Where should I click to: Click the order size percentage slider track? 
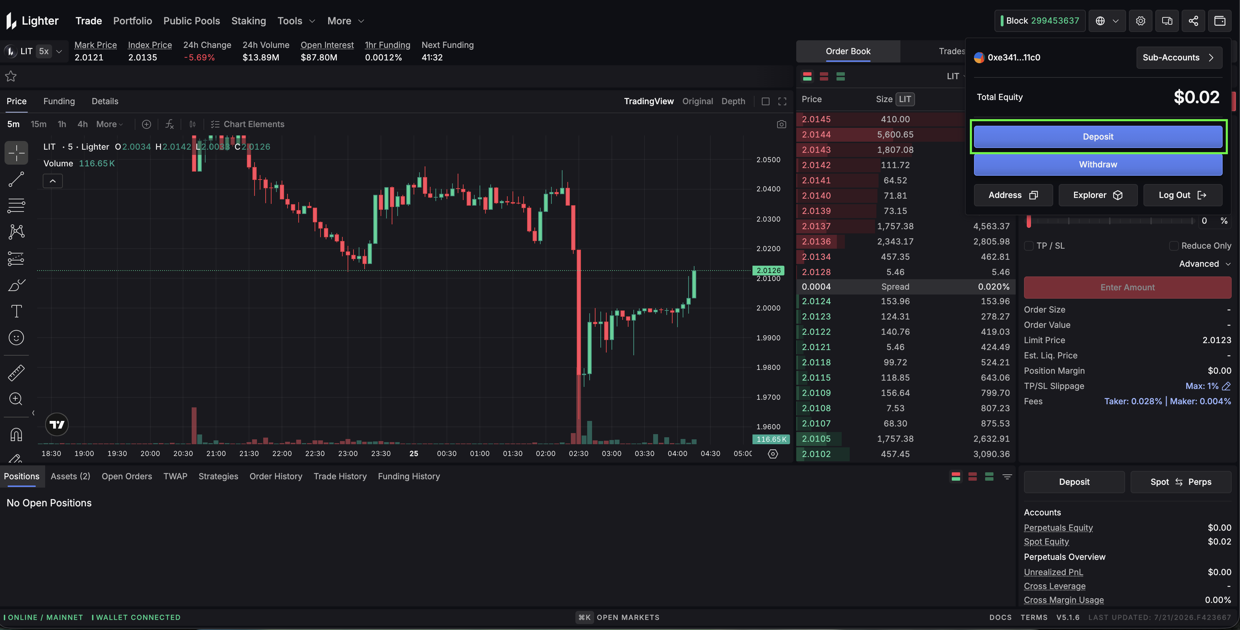coord(1110,221)
